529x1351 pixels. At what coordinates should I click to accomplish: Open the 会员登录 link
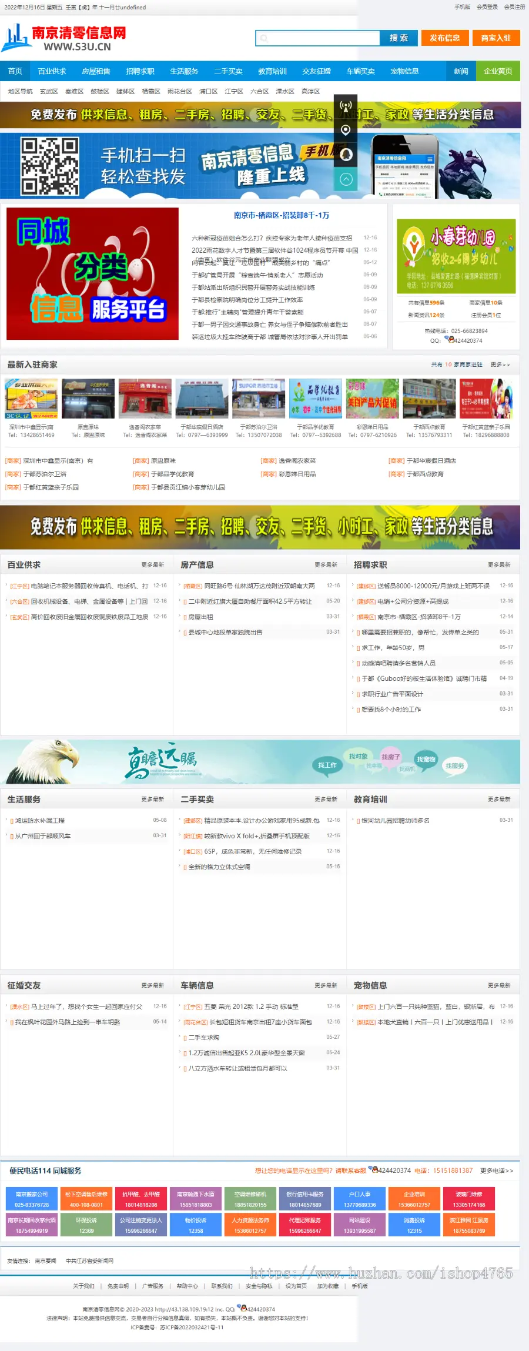click(487, 7)
